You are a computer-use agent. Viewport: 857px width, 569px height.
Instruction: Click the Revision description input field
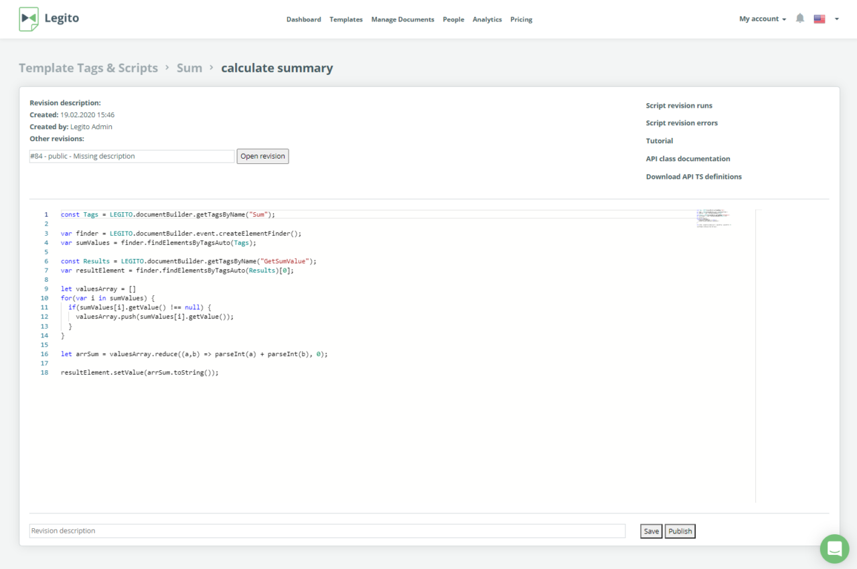pos(327,531)
